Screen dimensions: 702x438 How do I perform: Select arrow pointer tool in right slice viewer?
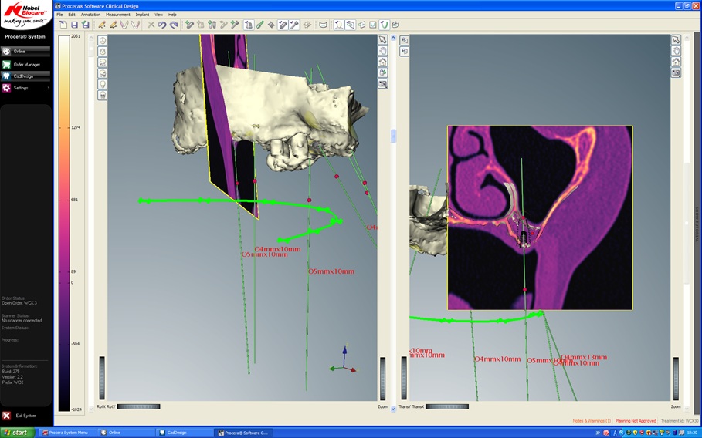676,40
